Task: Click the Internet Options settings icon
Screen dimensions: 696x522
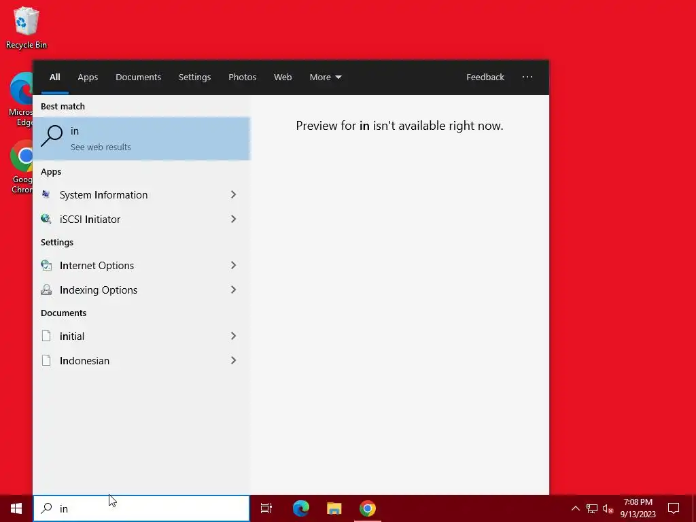Action: pos(46,265)
